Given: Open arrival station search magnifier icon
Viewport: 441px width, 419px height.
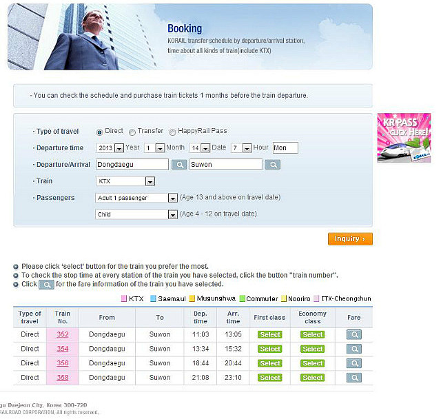Looking at the screenshot, I should tap(273, 165).
